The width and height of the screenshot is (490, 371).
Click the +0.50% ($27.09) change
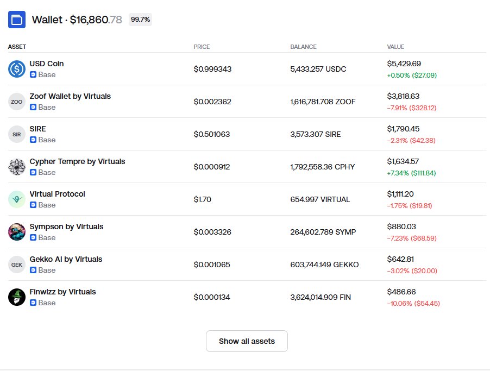[412, 76]
